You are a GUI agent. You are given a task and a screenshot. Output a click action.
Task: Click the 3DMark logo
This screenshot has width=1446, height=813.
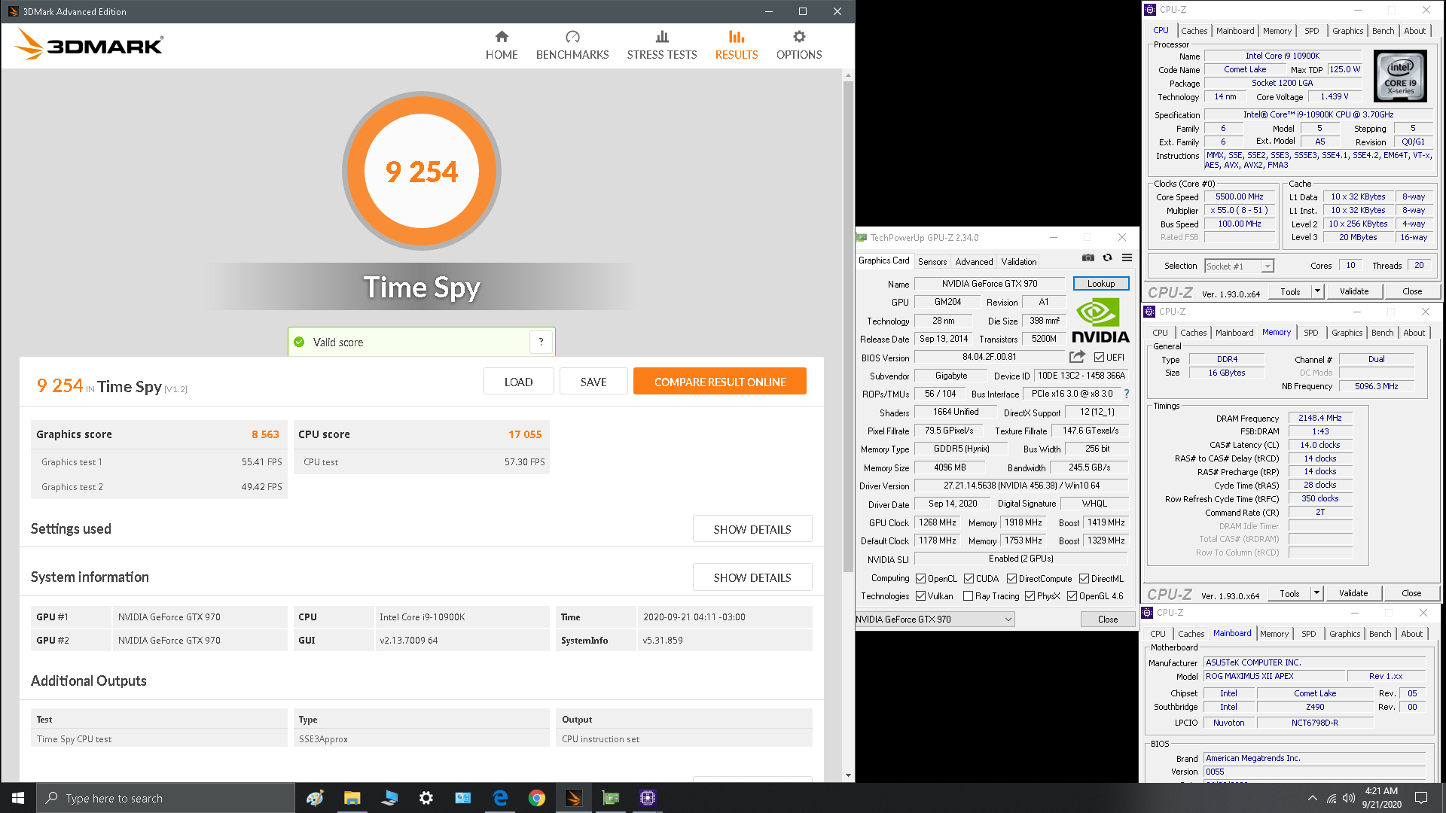coord(89,45)
